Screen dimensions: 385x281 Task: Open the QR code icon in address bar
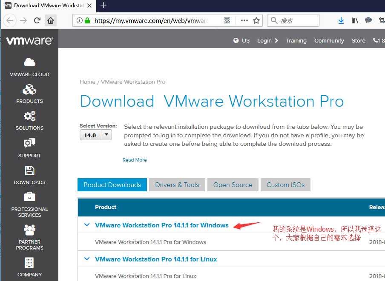pos(227,20)
